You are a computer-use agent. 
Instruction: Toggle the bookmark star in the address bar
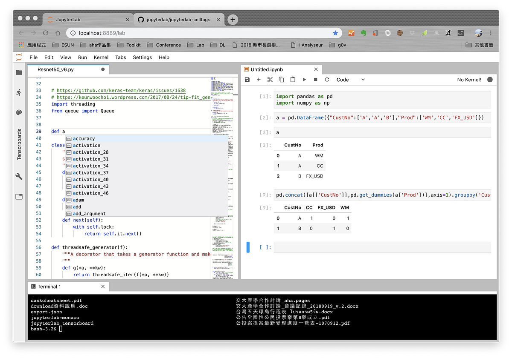tap(335, 33)
